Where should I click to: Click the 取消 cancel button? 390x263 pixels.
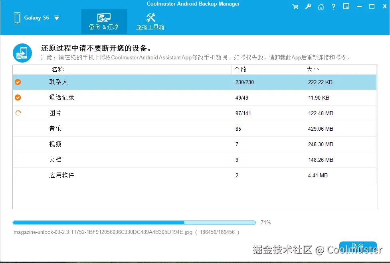(358, 246)
